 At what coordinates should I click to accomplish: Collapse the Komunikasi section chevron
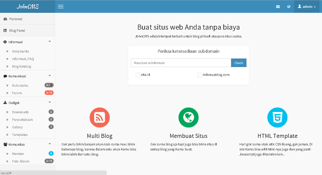(50, 76)
